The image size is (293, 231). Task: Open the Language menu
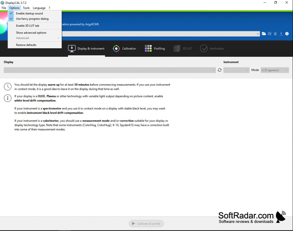(x=39, y=8)
